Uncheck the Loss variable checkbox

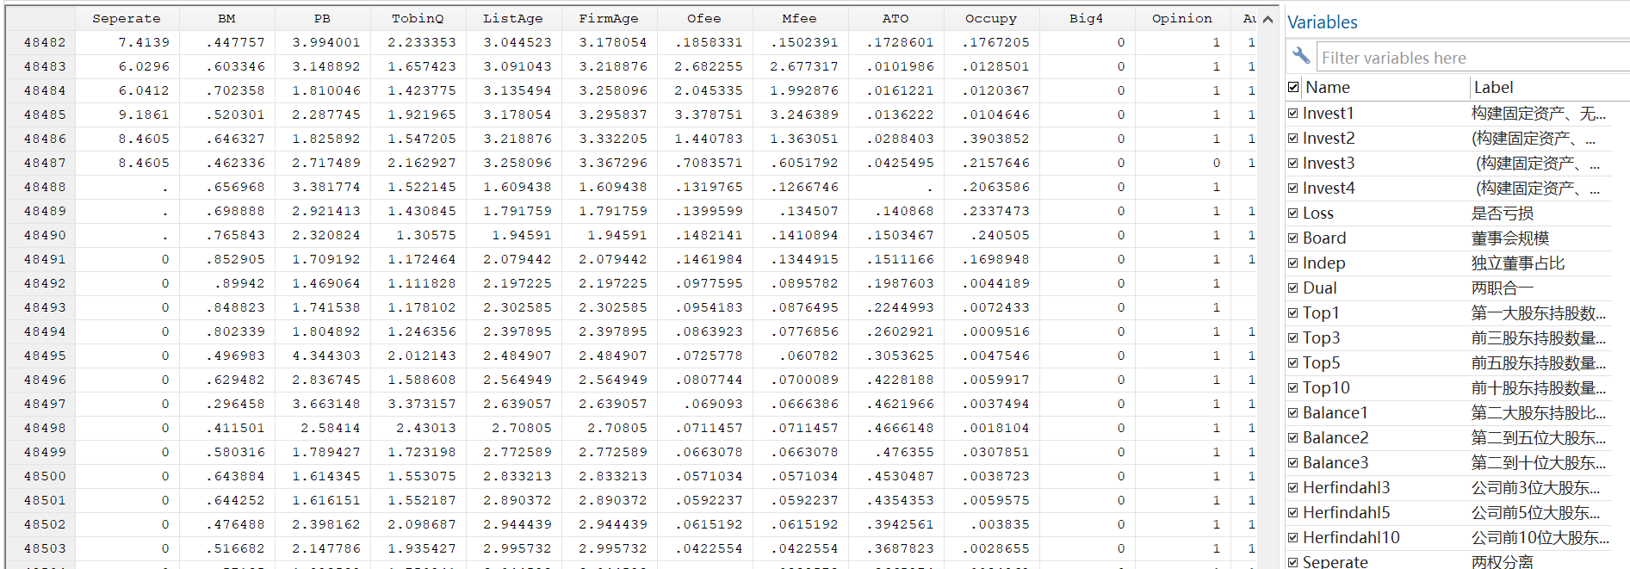[1293, 213]
